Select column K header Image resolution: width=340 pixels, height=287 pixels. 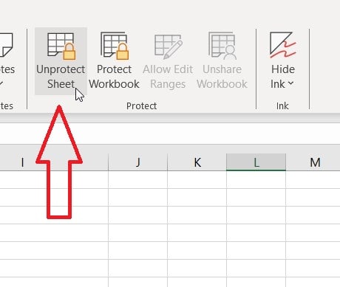tap(197, 162)
